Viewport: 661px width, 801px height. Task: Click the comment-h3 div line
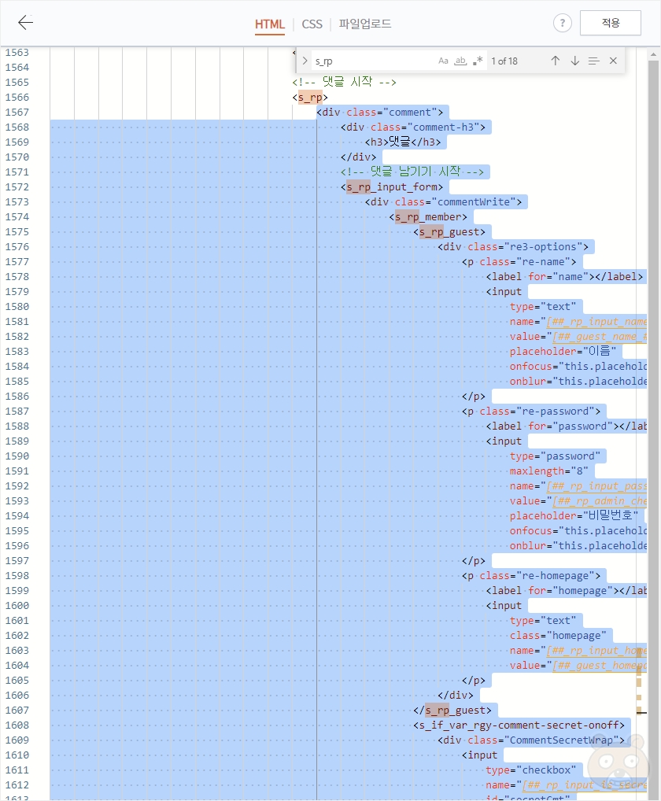point(413,127)
